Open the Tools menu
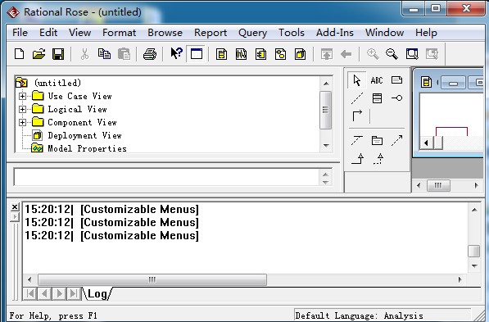Screen dimensions: 489x322 coord(292,33)
